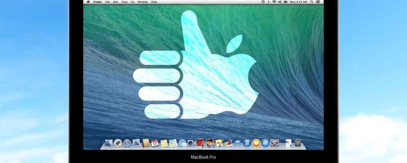Open Calendar icon showing 17
The height and width of the screenshot is (163, 407).
pos(155,143)
